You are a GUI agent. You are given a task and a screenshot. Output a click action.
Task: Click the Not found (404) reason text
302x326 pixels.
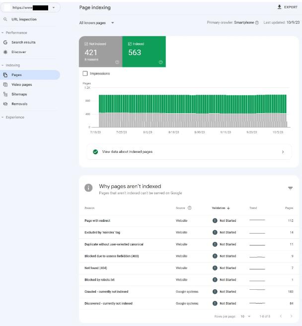(x=96, y=268)
